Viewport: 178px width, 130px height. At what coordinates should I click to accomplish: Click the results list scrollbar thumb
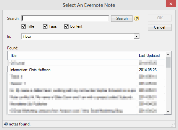[x=168, y=62]
